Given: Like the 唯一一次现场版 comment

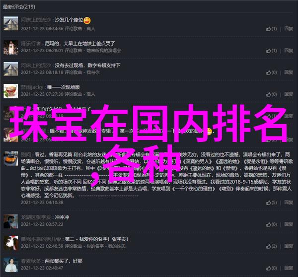Looking at the screenshot, I should (271, 94).
